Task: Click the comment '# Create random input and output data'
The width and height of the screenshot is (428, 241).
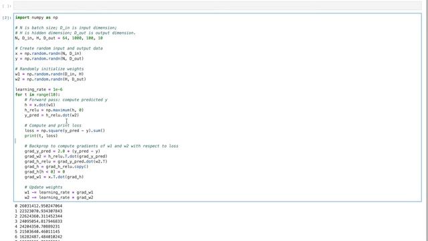Action: point(59,48)
